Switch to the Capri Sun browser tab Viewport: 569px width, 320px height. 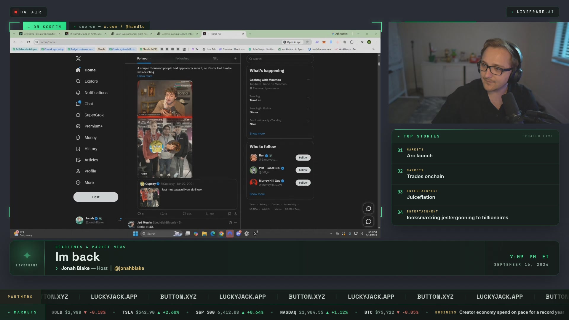pos(131,34)
